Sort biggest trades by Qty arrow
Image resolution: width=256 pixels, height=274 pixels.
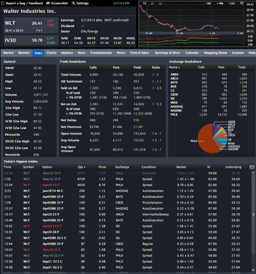[85, 167]
